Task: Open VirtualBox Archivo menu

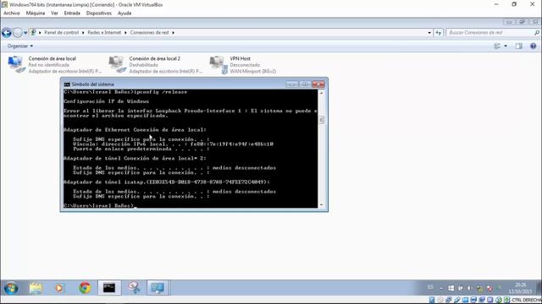Action: click(x=11, y=14)
